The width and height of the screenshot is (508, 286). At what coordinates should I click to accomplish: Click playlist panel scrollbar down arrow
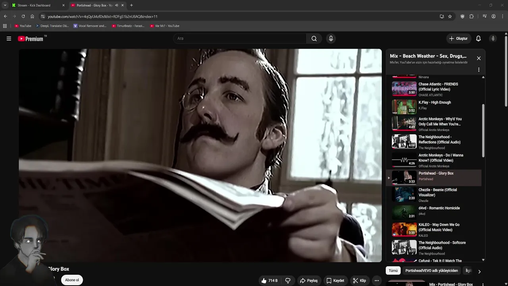[483, 260]
